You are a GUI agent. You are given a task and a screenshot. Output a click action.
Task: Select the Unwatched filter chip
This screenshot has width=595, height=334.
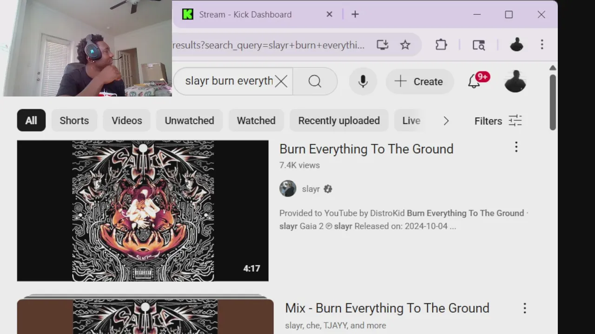189,121
